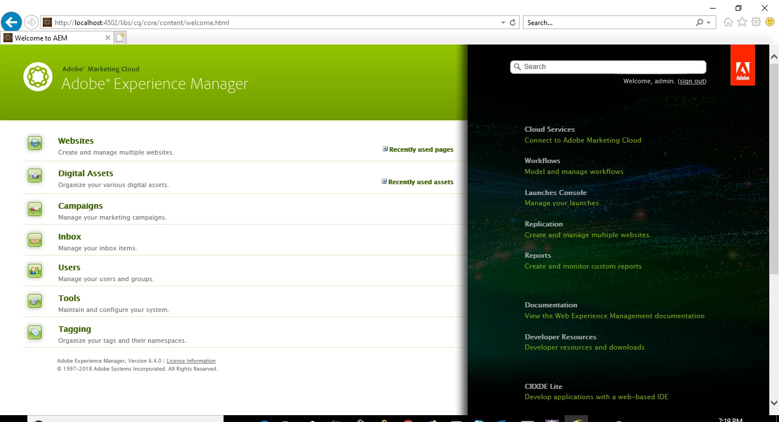Open the Reports heading link

pos(538,255)
